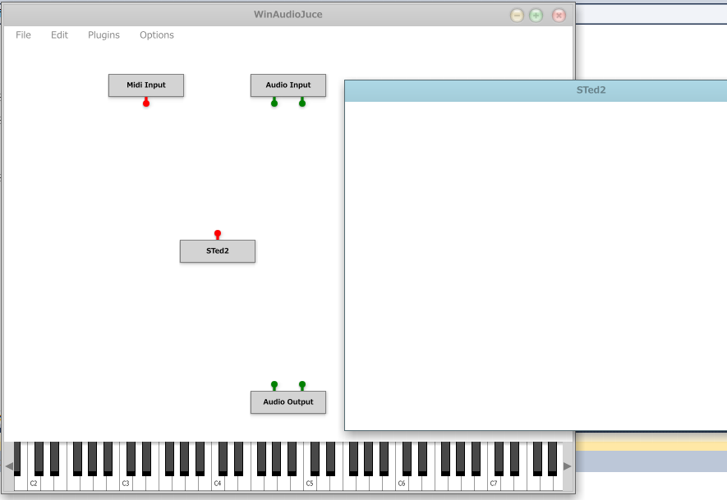Click the left green pin of Audio Output
The width and height of the screenshot is (727, 500).
(274, 385)
